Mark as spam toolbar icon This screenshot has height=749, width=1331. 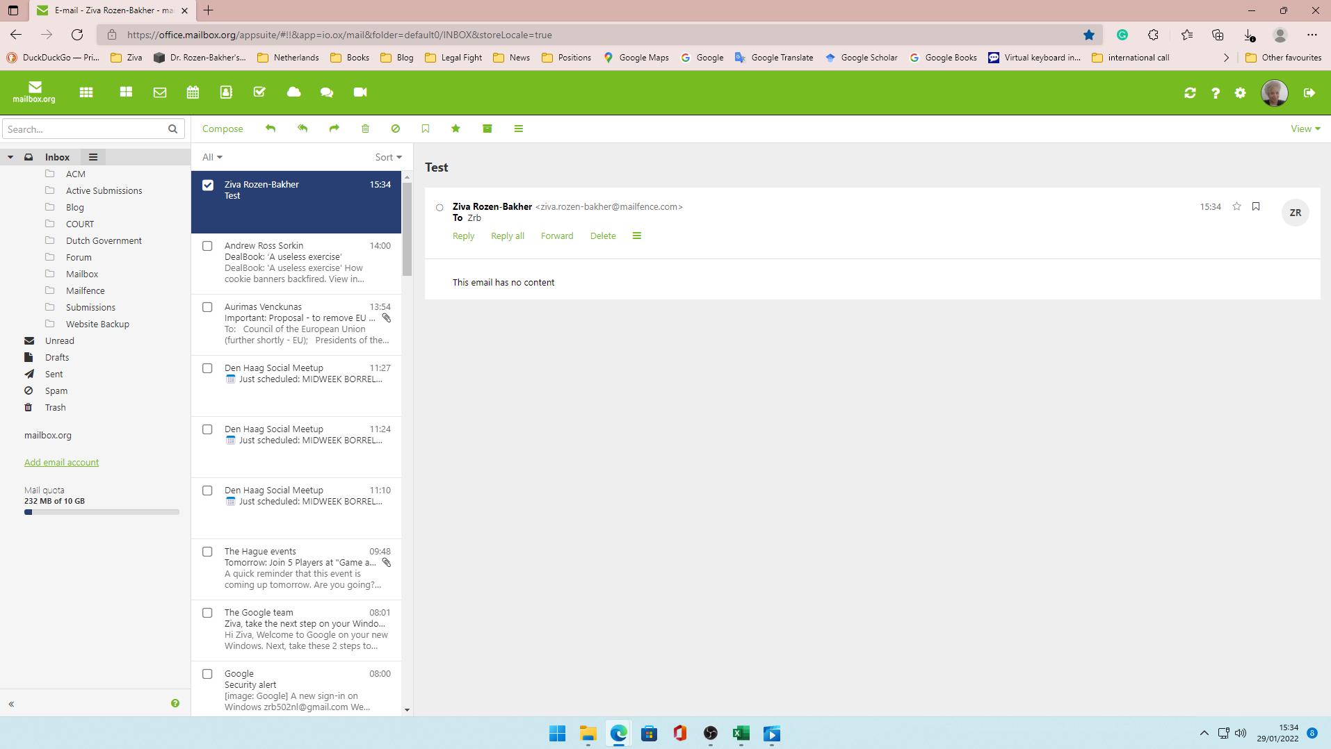pos(396,129)
